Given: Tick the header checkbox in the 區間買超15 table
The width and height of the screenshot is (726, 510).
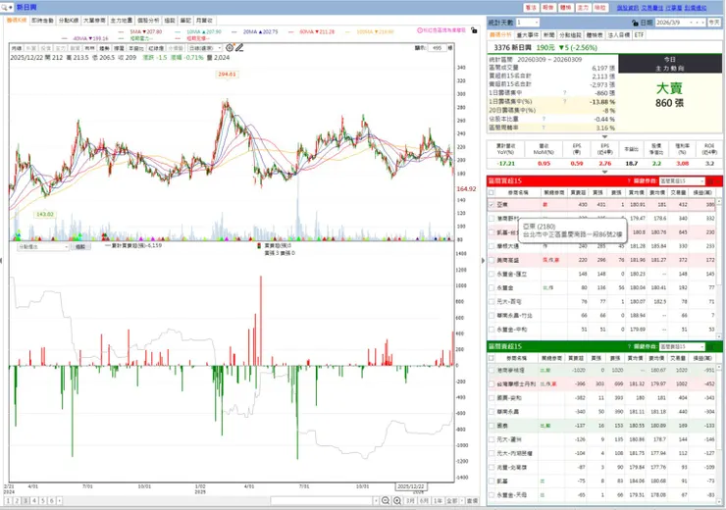Looking at the screenshot, I should 492,192.
